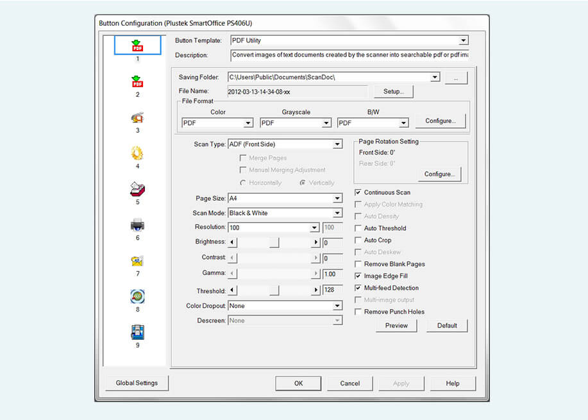Enable Auto Crop

click(358, 240)
